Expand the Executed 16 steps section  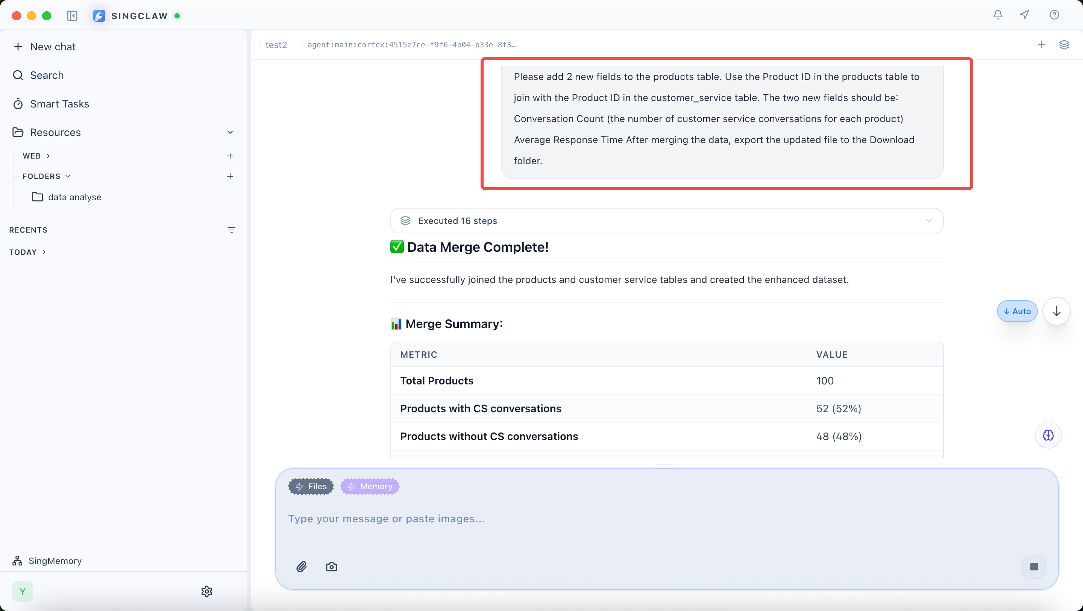[666, 221]
